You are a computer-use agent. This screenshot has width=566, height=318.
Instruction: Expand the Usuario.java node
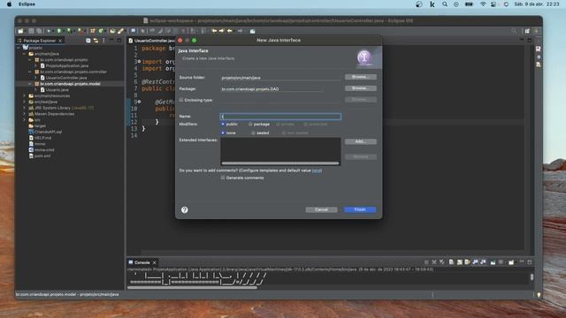pos(35,90)
